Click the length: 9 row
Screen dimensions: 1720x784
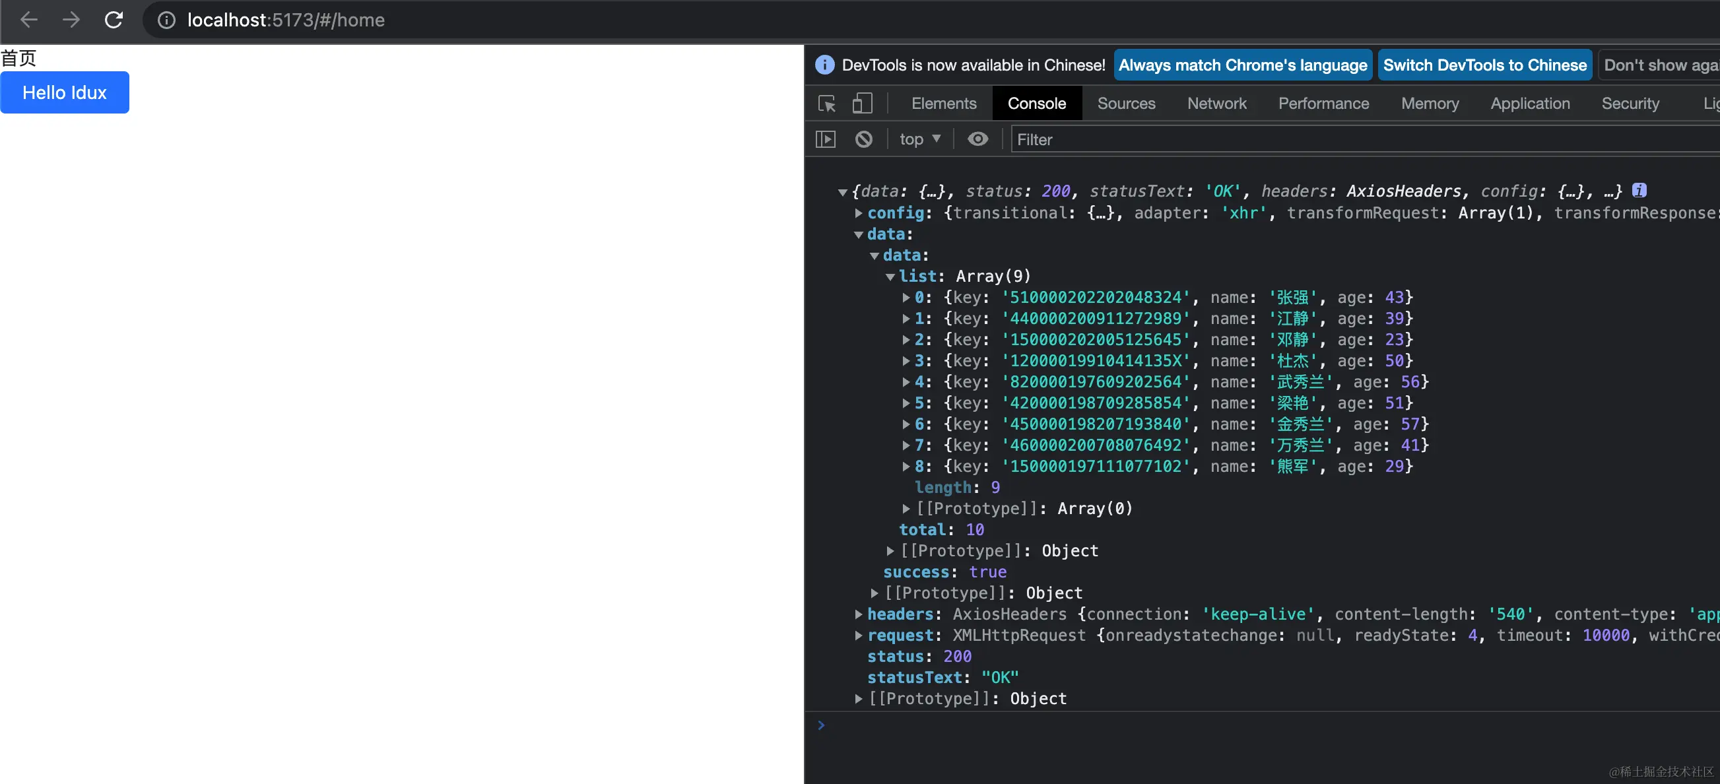957,488
